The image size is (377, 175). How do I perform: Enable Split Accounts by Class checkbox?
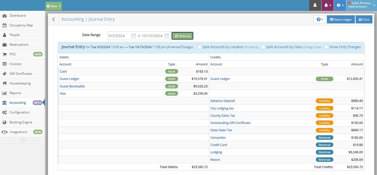click(x=263, y=47)
